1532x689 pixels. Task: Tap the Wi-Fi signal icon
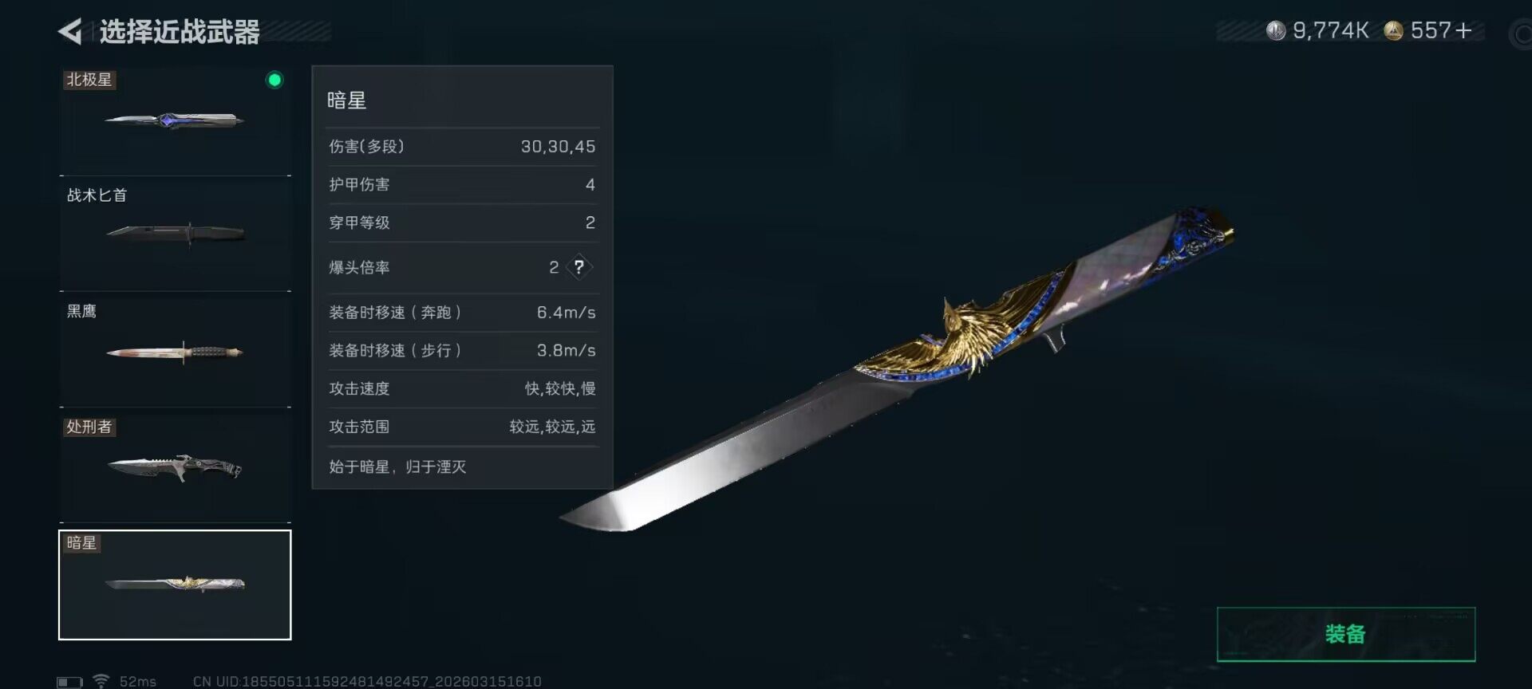(x=101, y=681)
